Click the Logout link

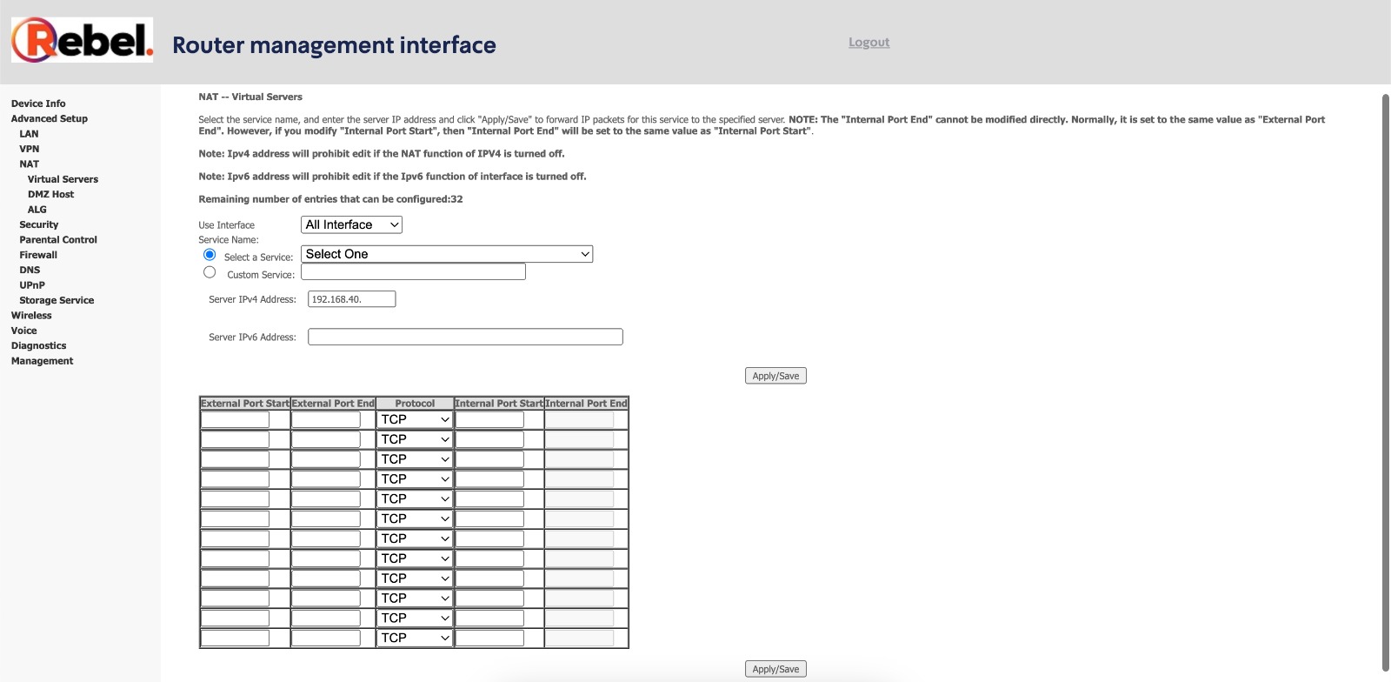pos(869,42)
